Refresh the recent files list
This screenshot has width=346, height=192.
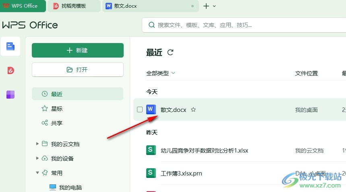point(170,52)
